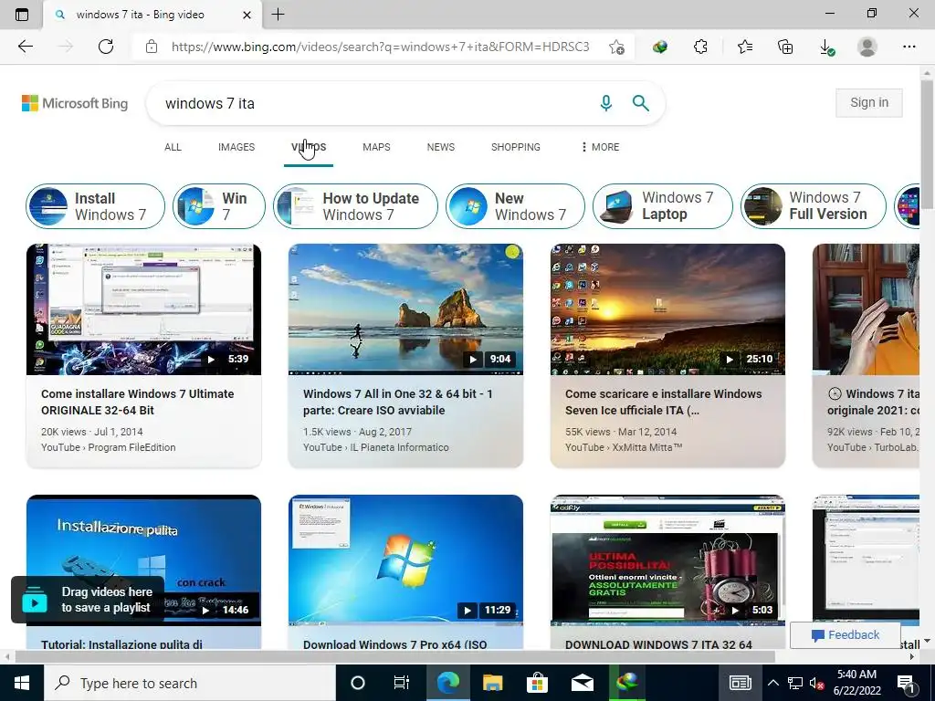Open 'Come installare Windows 7 Ultimate' title
Image resolution: width=935 pixels, height=701 pixels.
point(137,402)
